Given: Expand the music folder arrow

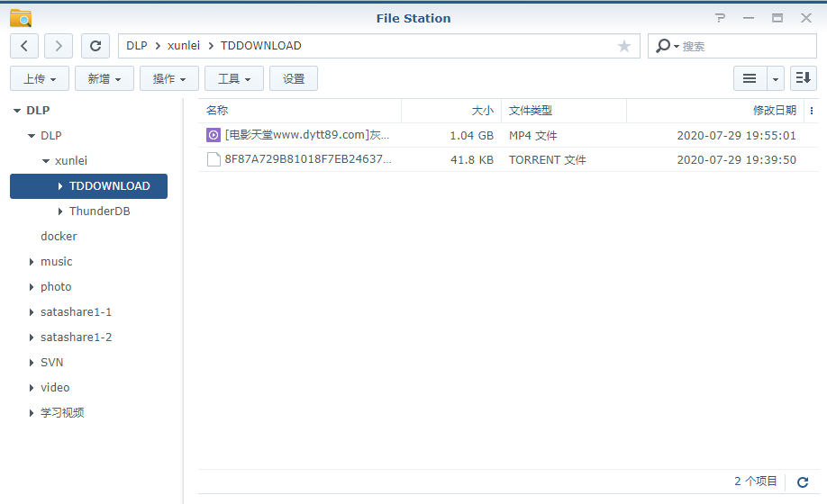Looking at the screenshot, I should (x=32, y=262).
